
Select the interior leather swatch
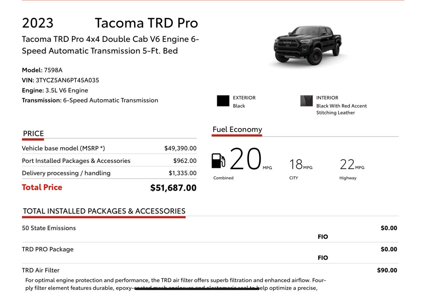[306, 101]
